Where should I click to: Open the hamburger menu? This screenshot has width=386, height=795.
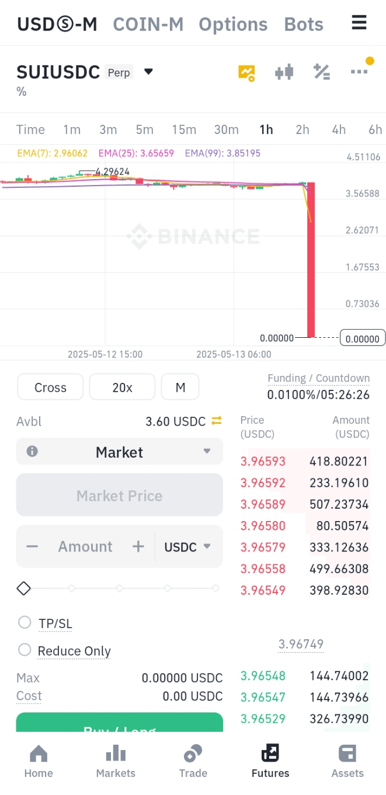[359, 23]
